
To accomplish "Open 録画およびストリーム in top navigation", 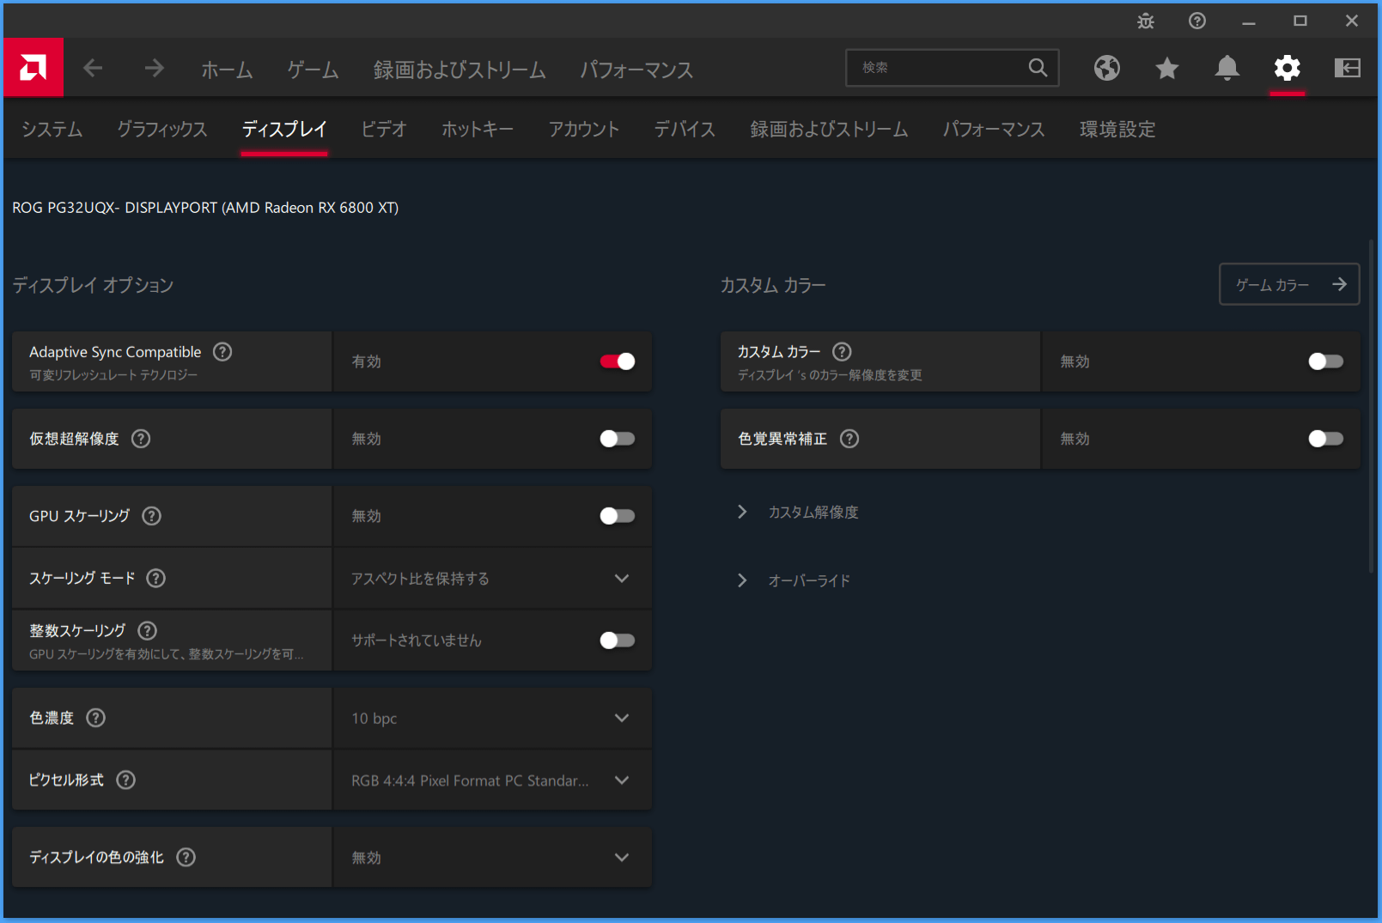I will click(460, 70).
